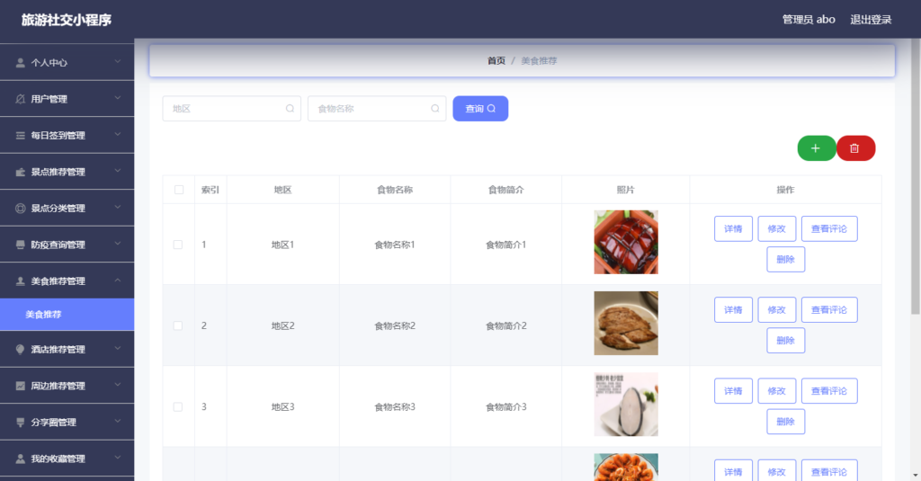Expand the 我的收藏管理 chevron
Screen dimensions: 921x481
[118, 458]
